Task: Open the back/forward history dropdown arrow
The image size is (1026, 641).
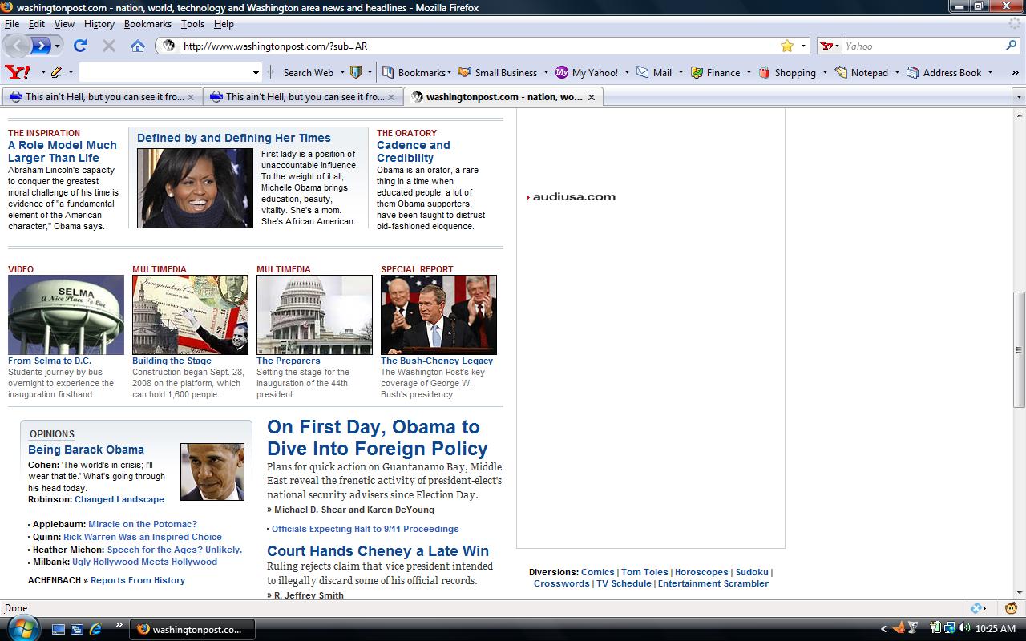Action: [57, 46]
